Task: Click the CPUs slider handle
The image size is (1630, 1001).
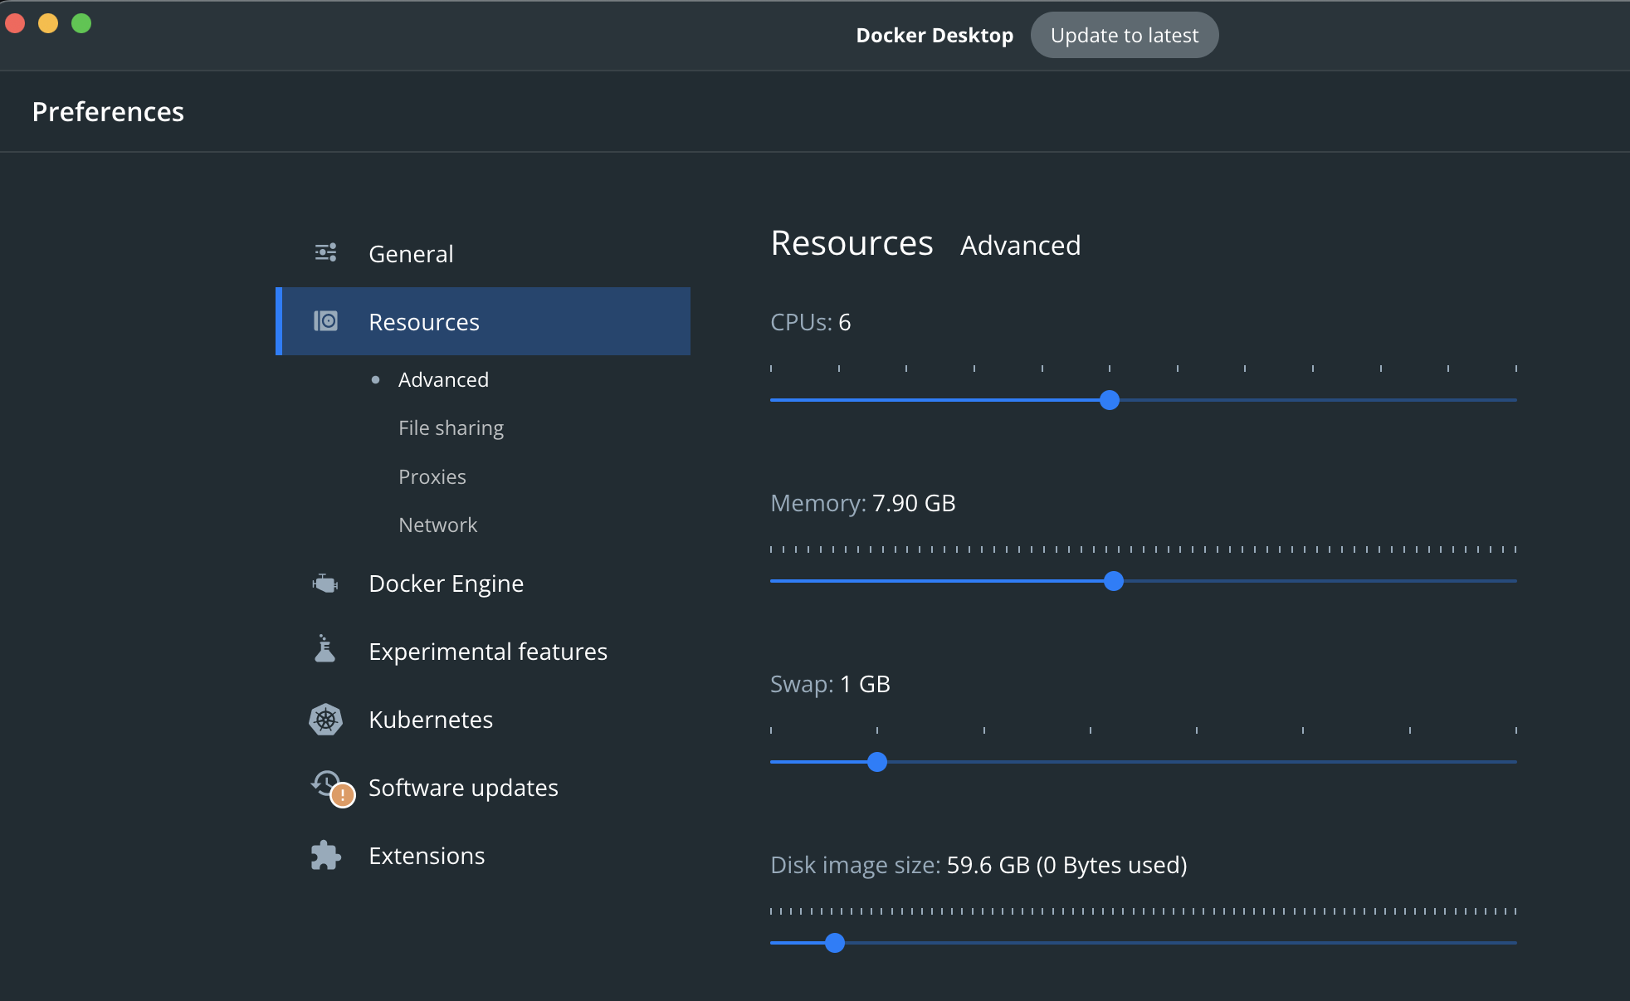Action: pos(1110,401)
